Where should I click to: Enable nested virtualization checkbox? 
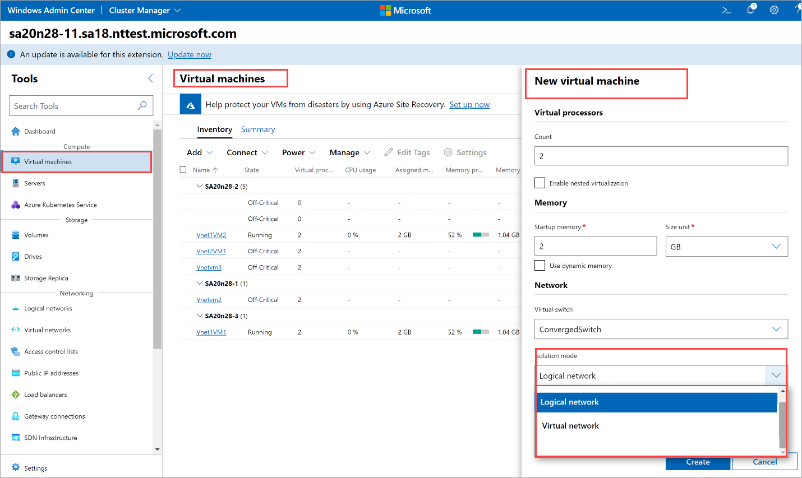coord(540,183)
